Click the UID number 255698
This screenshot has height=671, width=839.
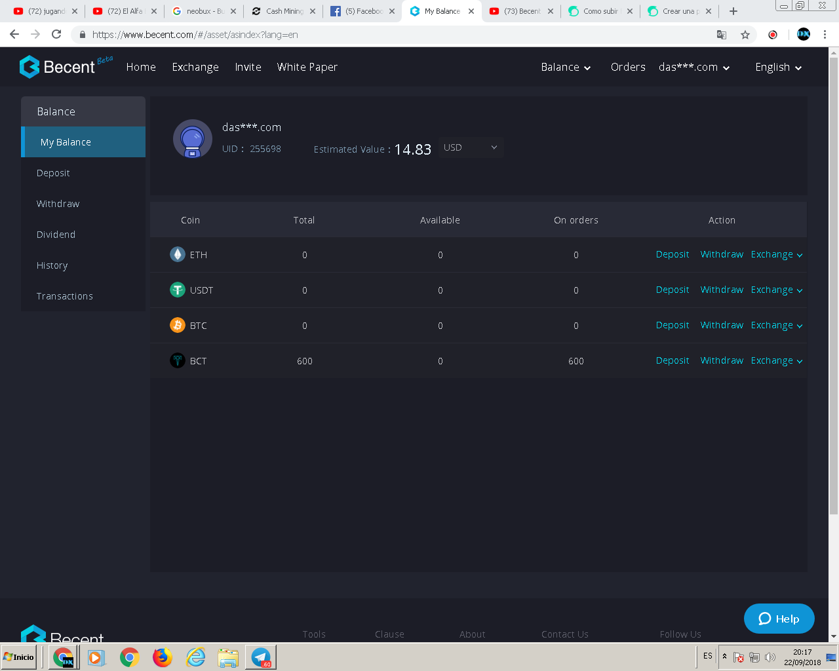point(265,149)
